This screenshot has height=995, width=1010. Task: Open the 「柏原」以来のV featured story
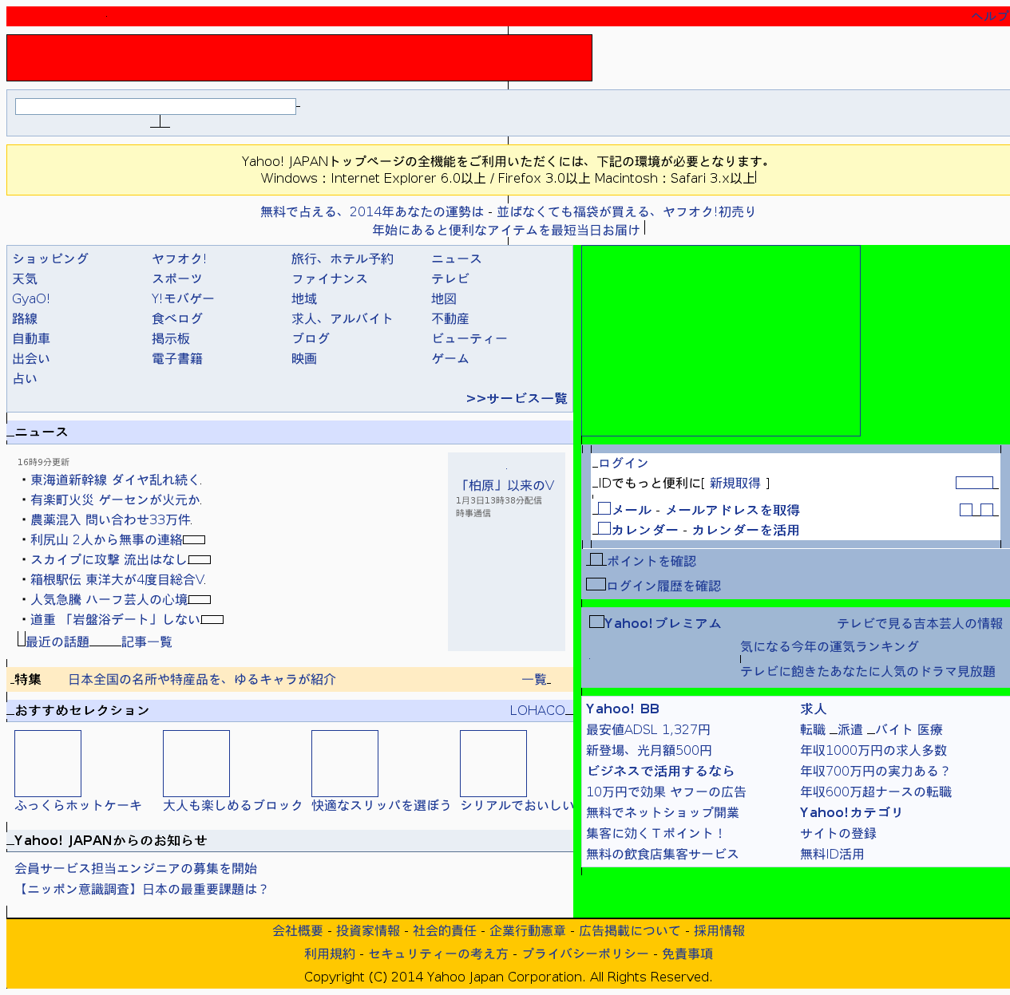(x=506, y=485)
